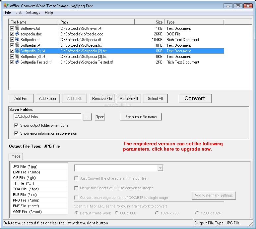This screenshot has height=229, width=256.
Task: Uncheck the Softpedia (3).txt checkbox
Action: pyautogui.click(x=12, y=57)
